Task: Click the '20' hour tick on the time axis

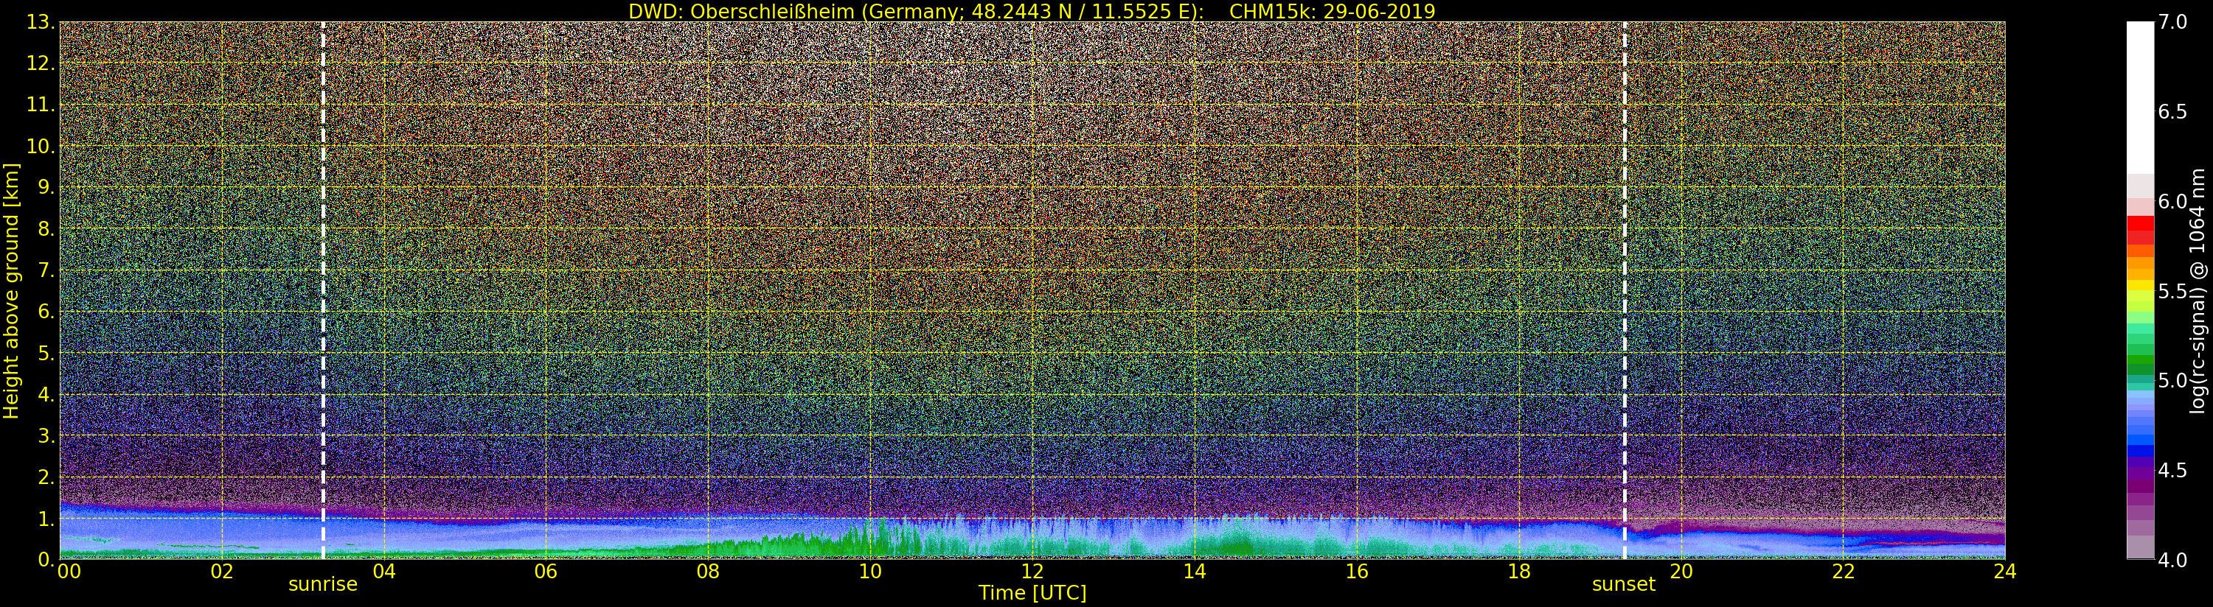Action: (1681, 571)
